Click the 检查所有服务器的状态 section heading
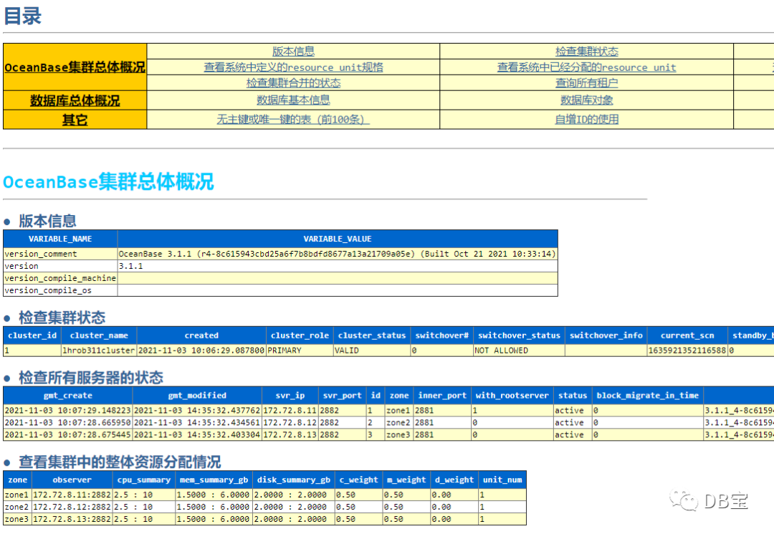This screenshot has height=534, width=774. click(91, 378)
